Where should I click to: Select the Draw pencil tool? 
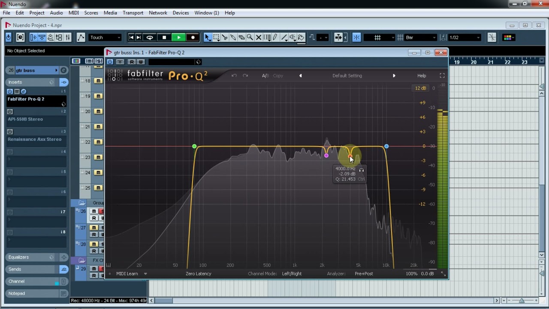275,37
